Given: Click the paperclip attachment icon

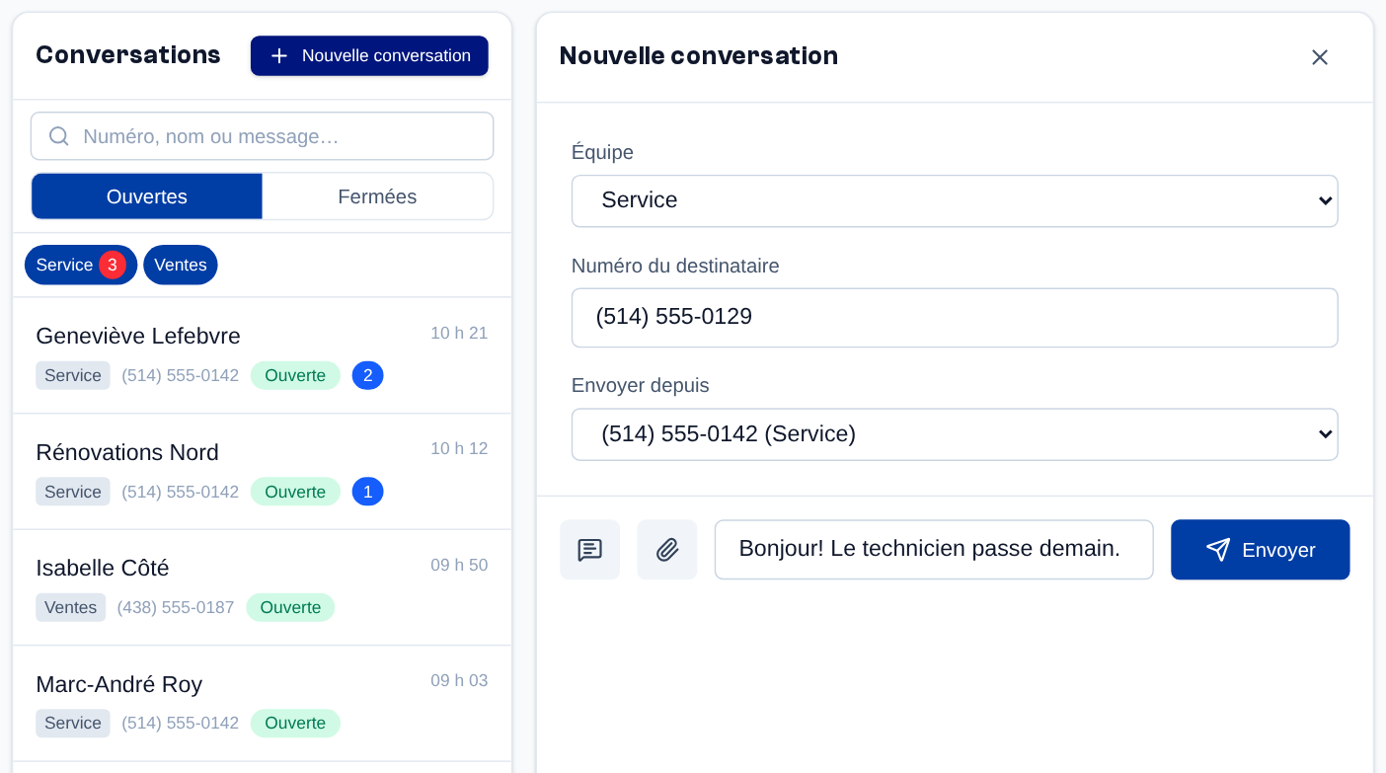Looking at the screenshot, I should (x=667, y=550).
